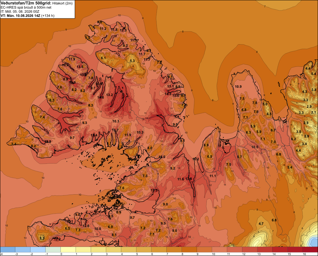Click the '10.0' temperature value
The height and width of the screenshot is (256, 318).
98,229
